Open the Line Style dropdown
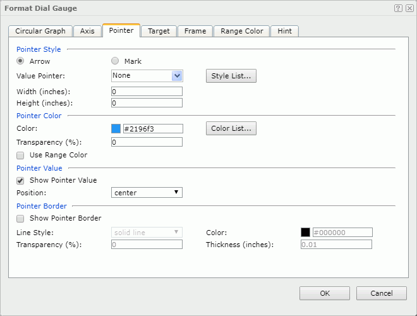This screenshot has width=417, height=316. tap(147, 232)
